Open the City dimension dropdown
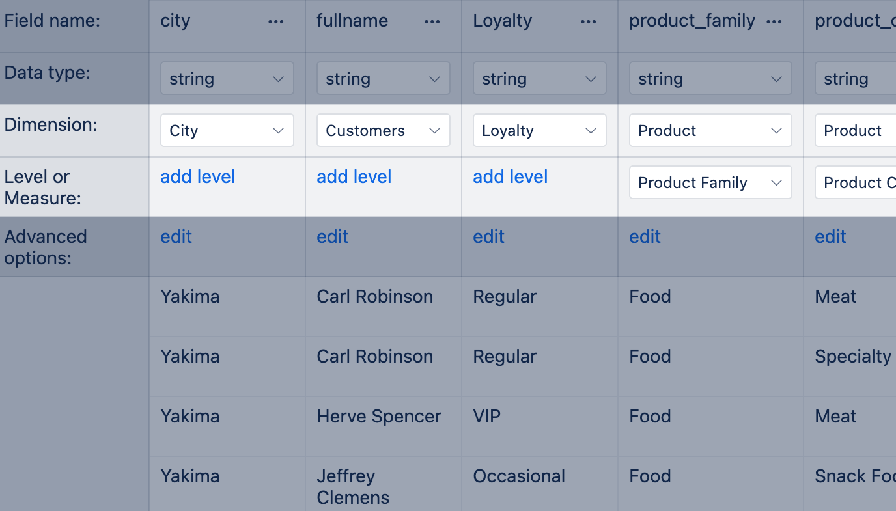The width and height of the screenshot is (896, 511). click(227, 131)
